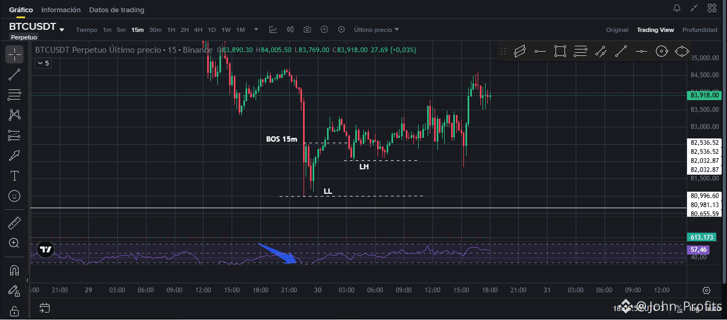The height and width of the screenshot is (320, 727).
Task: Toggle lock all drawings
Action: coord(14,311)
